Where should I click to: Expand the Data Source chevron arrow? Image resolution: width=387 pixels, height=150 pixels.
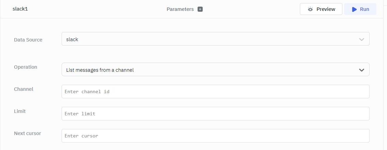pyautogui.click(x=361, y=39)
